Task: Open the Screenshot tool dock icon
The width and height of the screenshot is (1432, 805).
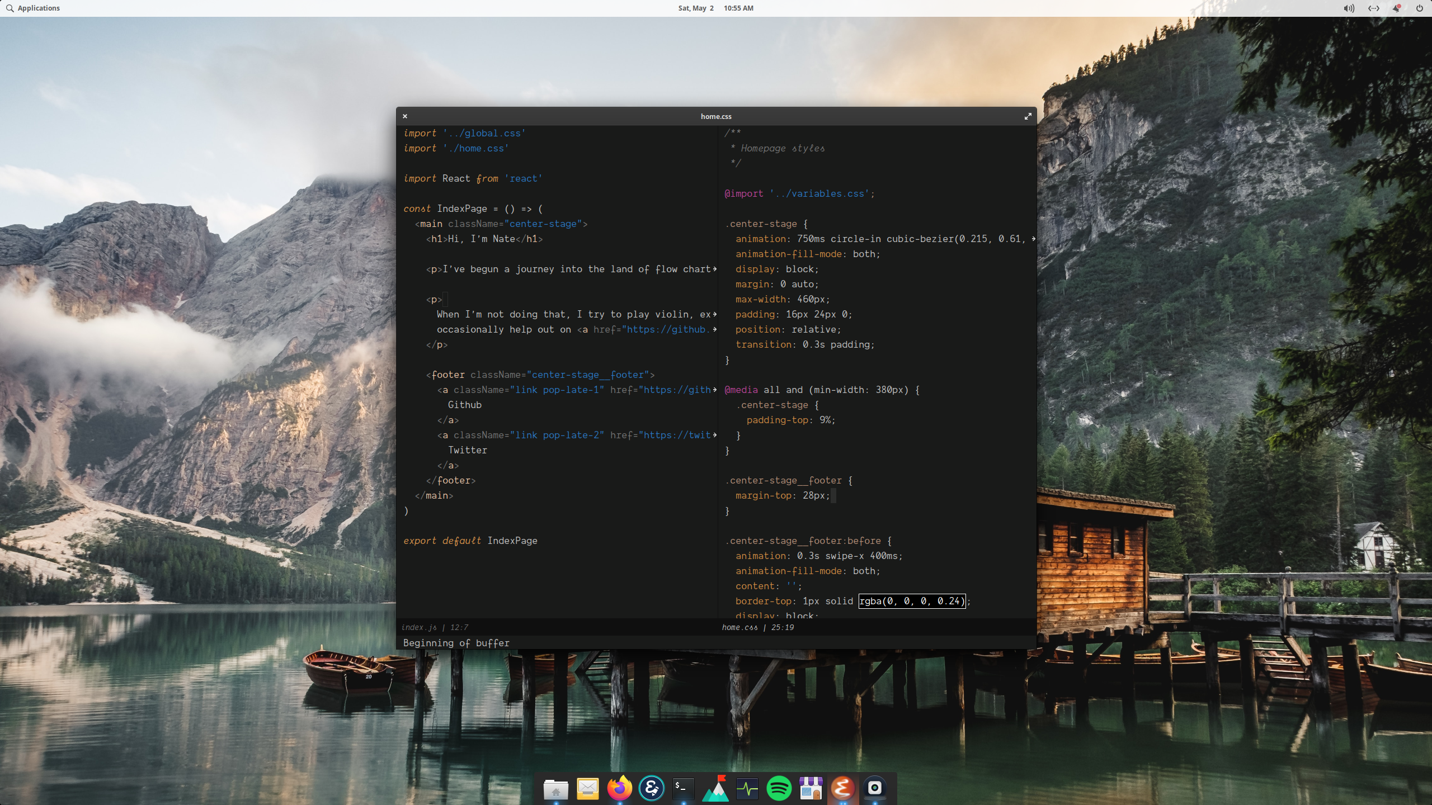Action: (x=874, y=789)
